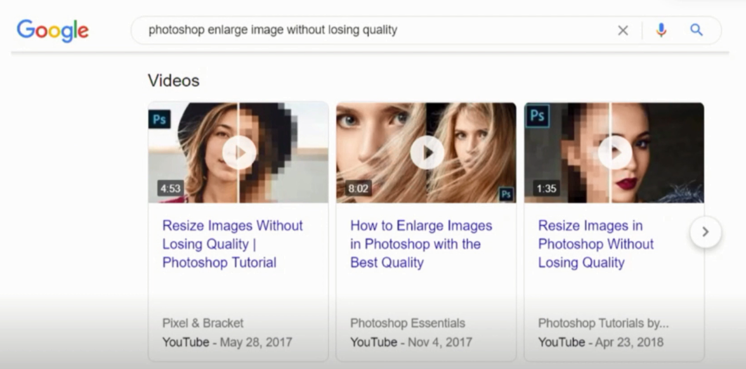
Task: Click the 'Nov 4, 2017' date text
Action: 440,342
